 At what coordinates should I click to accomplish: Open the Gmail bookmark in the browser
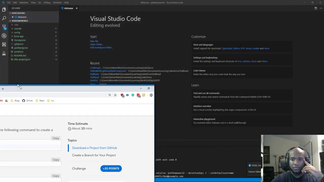coord(1,101)
